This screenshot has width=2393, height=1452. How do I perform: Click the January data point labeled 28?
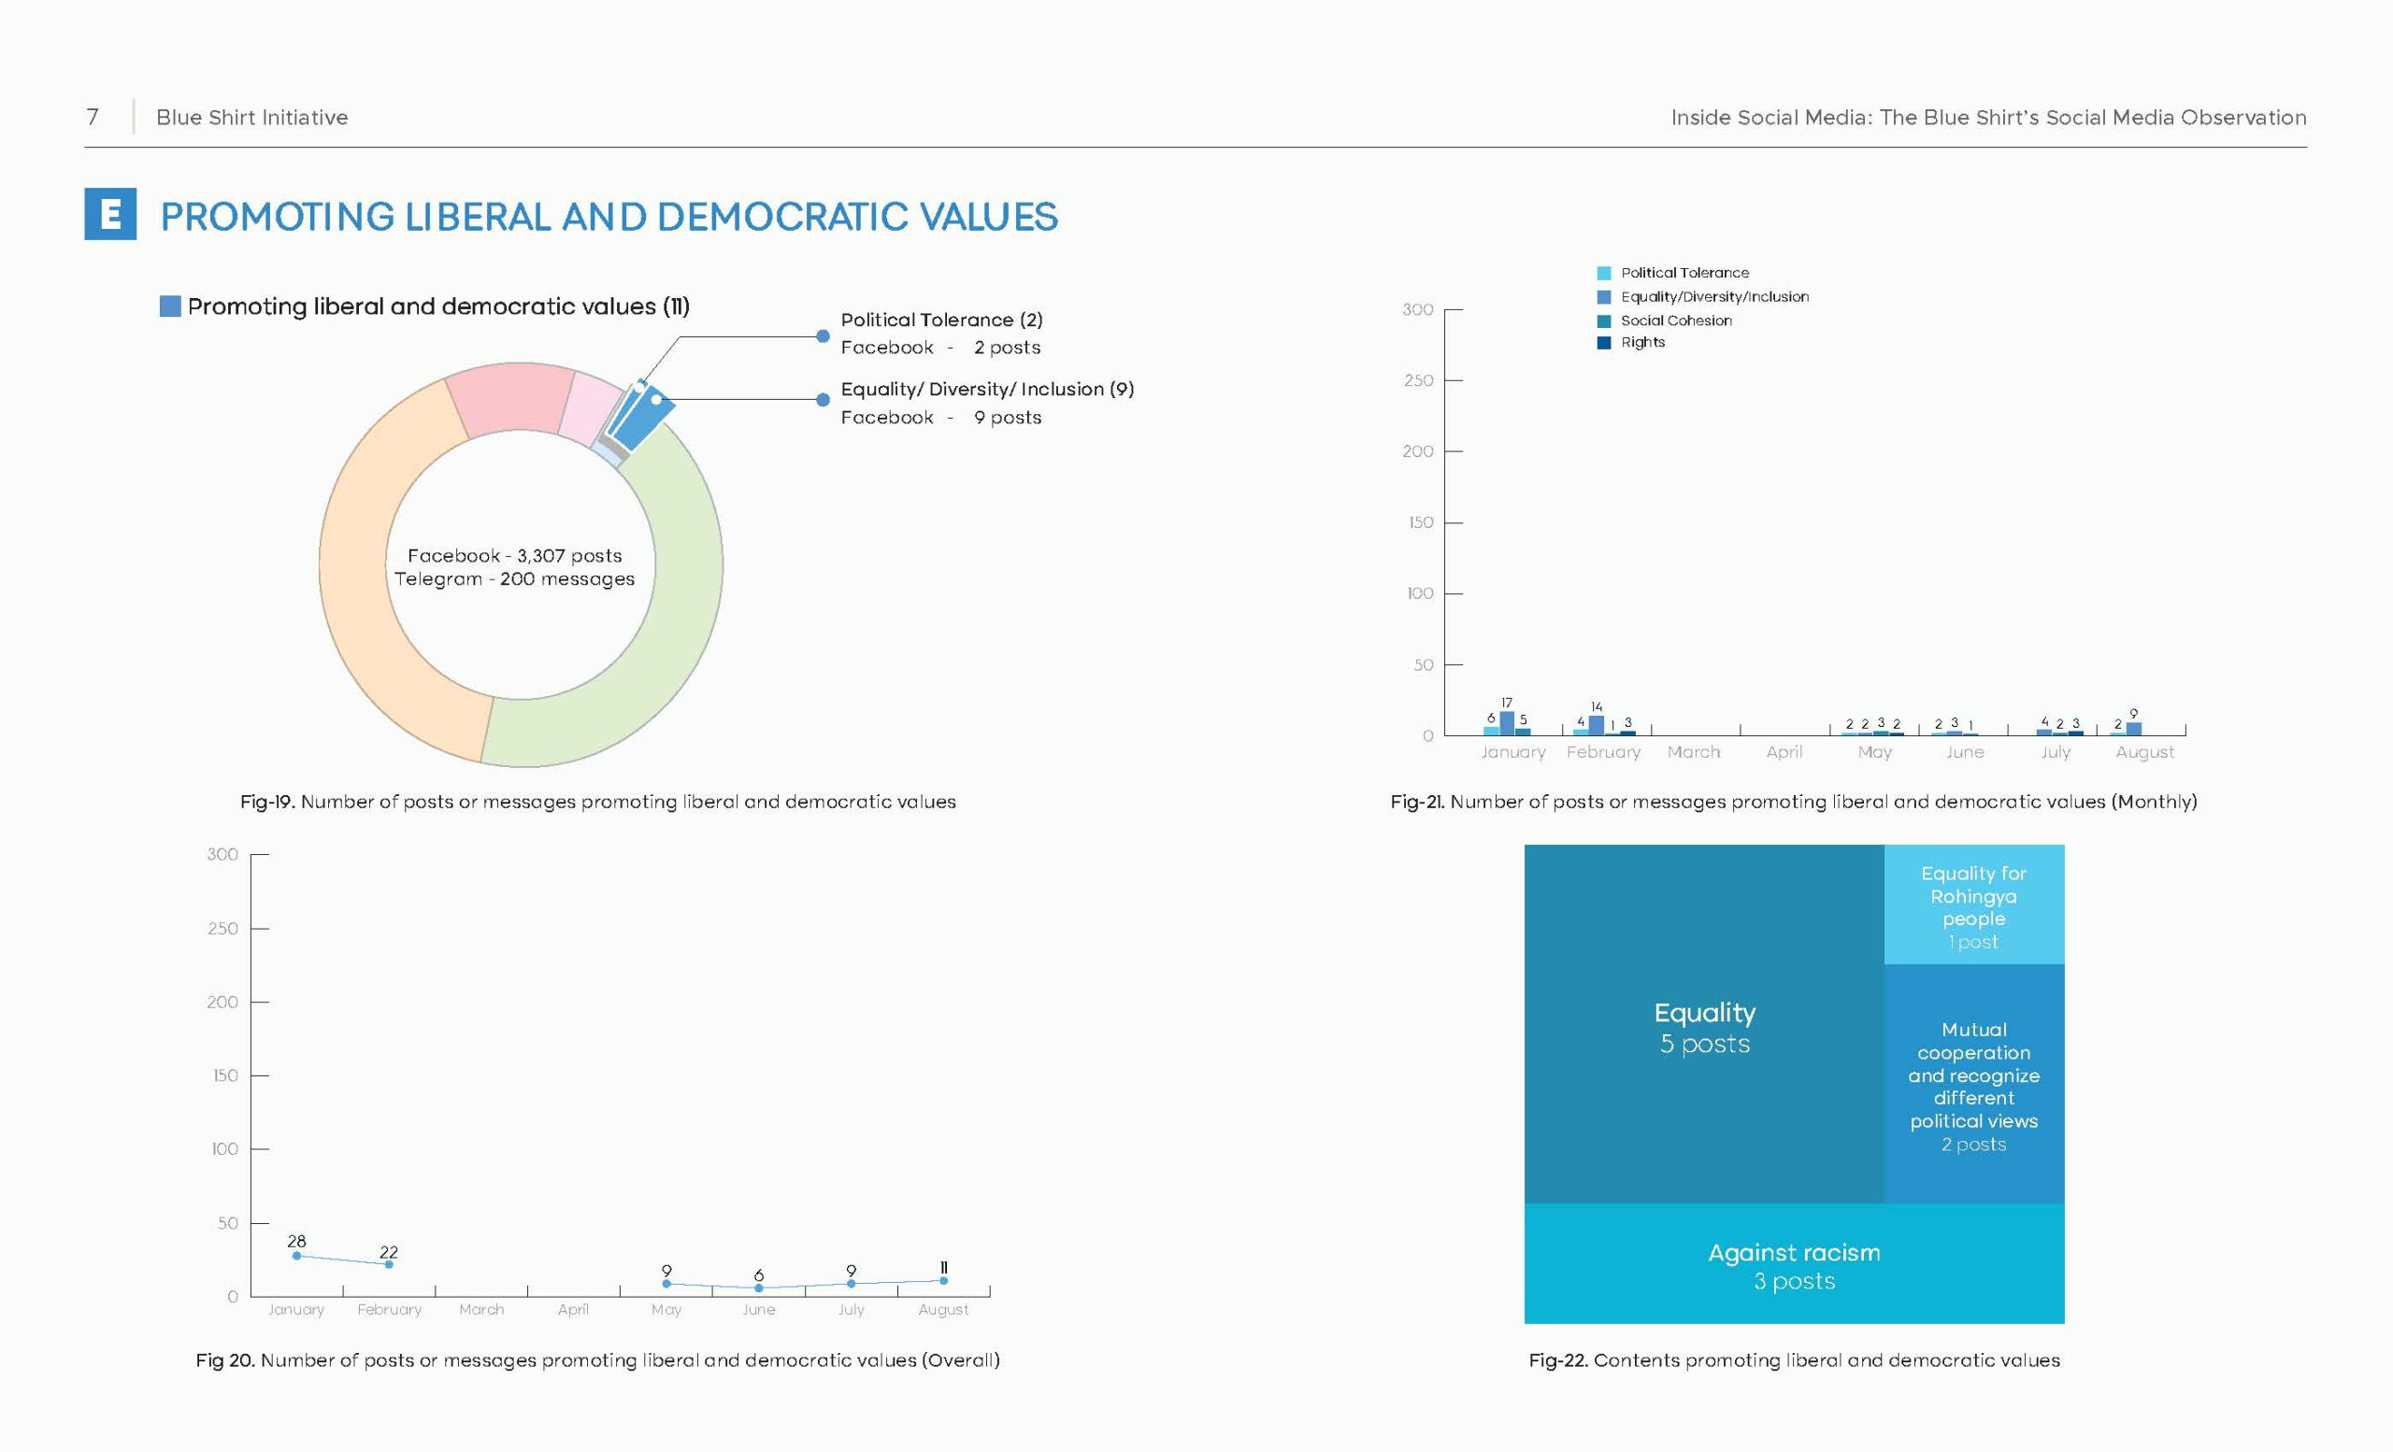click(296, 1256)
